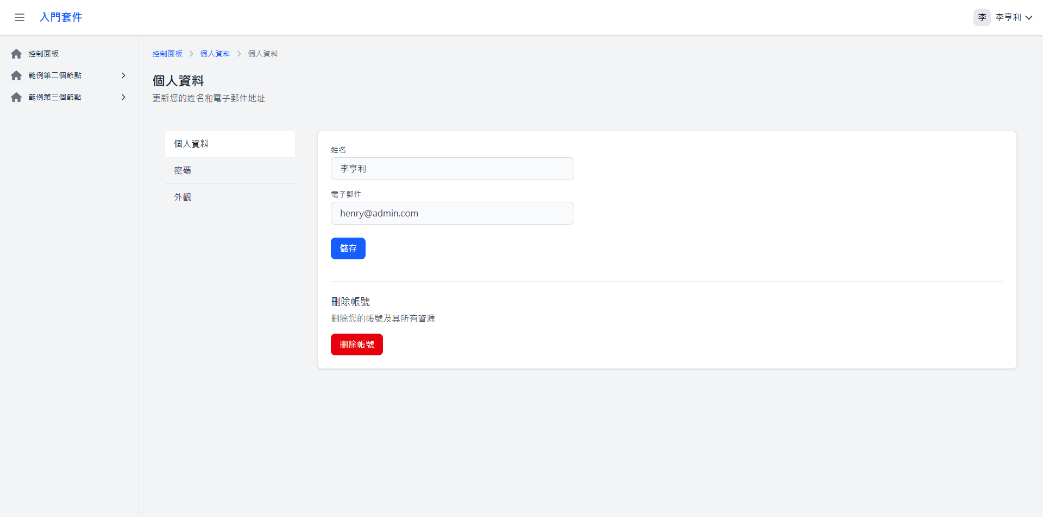Click the 更新您的姓名和電子郵件地址 subtitle

209,98
